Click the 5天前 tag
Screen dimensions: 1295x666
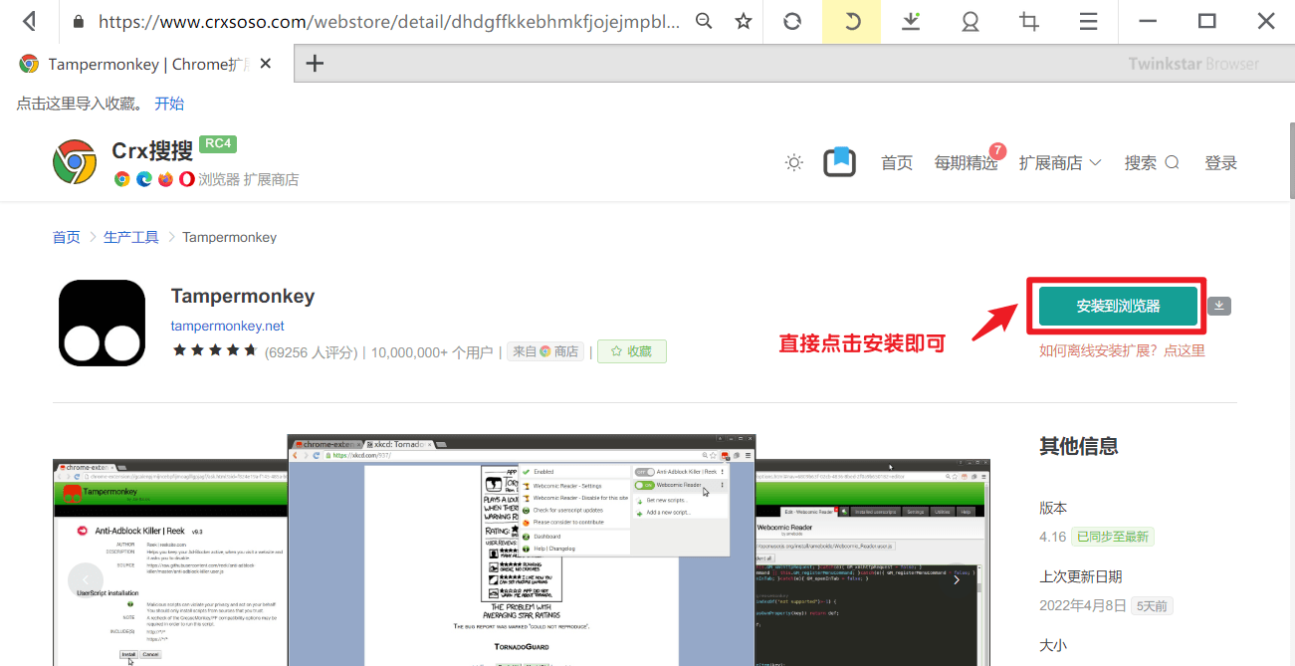[1153, 605]
